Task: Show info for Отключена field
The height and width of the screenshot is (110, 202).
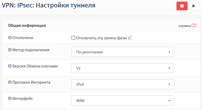Action: (x=10, y=37)
